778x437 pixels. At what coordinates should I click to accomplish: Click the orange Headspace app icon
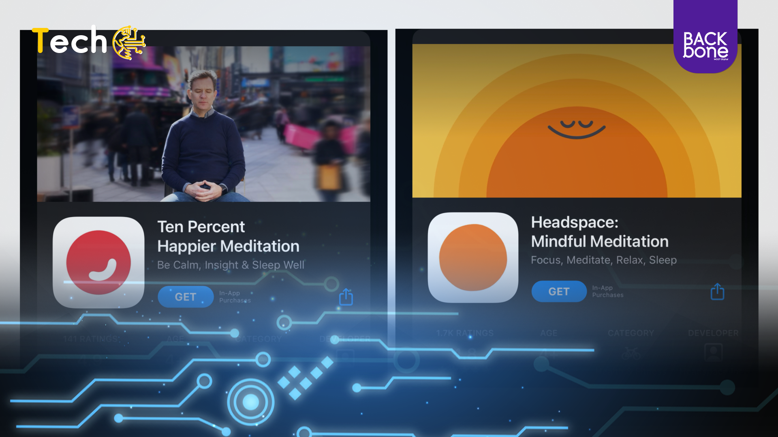pyautogui.click(x=473, y=257)
